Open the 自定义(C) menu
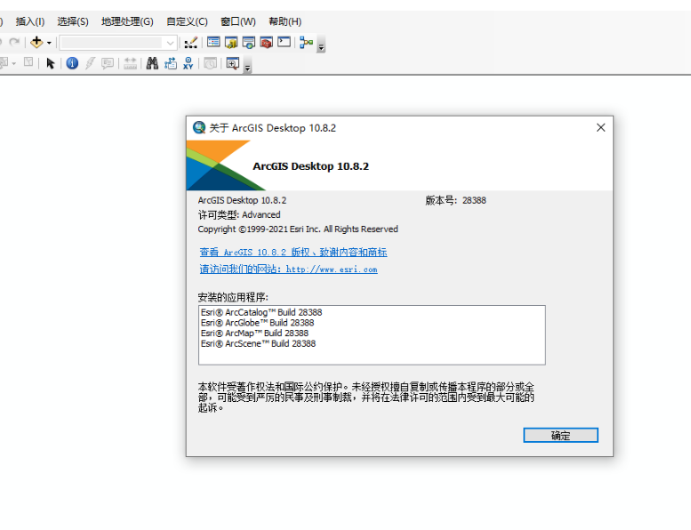The image size is (691, 530). pos(187,21)
